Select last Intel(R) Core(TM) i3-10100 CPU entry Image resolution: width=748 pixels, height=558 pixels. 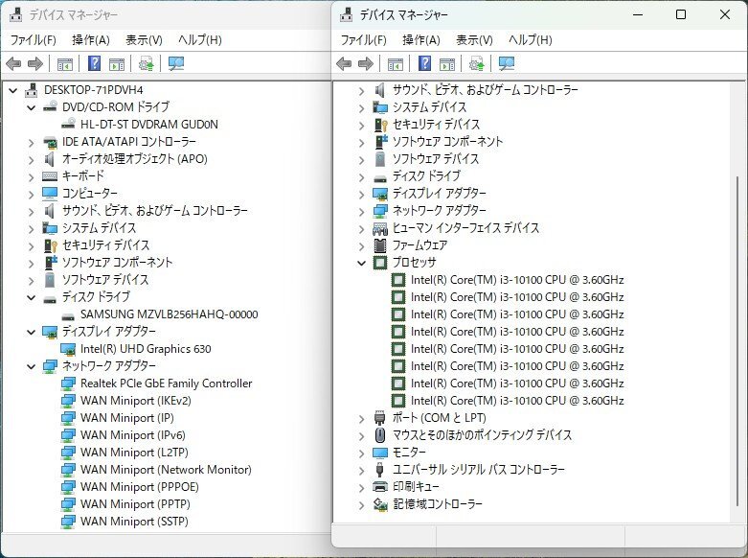pyautogui.click(x=517, y=401)
